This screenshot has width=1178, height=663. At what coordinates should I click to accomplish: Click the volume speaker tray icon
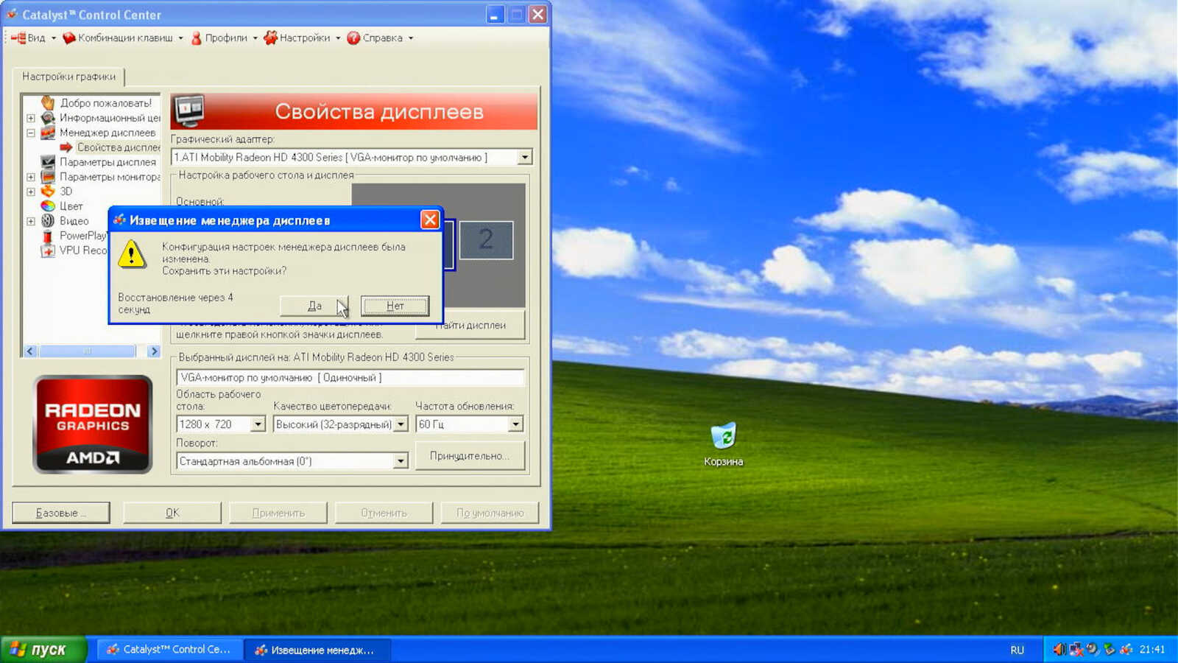coord(1059,649)
